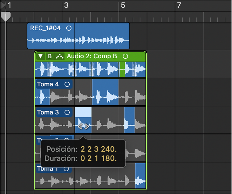Select the REC_1#04 audio region
This screenshot has width=232, height=194.
(78, 36)
